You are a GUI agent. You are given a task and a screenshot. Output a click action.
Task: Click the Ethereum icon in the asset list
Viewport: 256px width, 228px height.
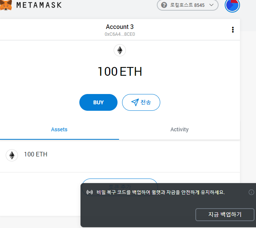coord(12,155)
